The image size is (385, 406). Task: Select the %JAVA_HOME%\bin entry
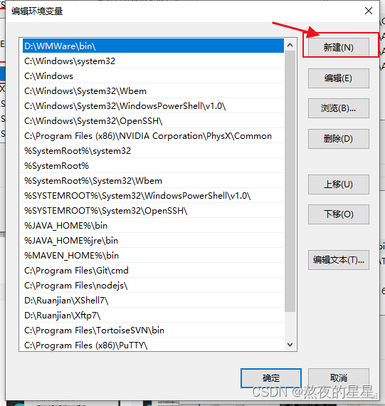pos(152,226)
